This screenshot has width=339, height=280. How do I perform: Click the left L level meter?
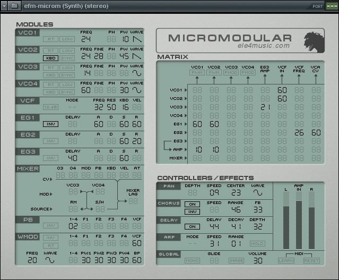coord(286,220)
